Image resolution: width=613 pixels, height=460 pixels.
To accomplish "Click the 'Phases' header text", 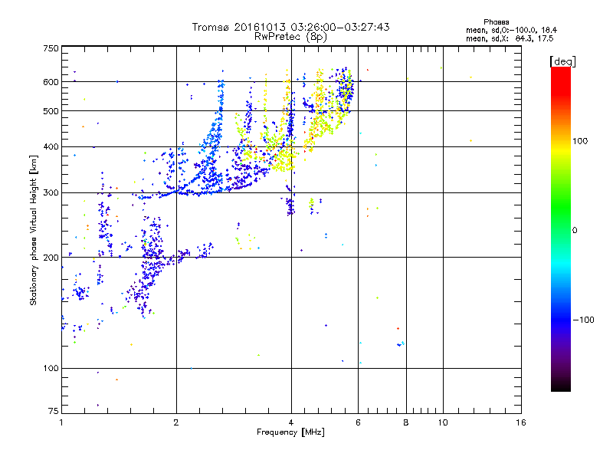I will (496, 22).
